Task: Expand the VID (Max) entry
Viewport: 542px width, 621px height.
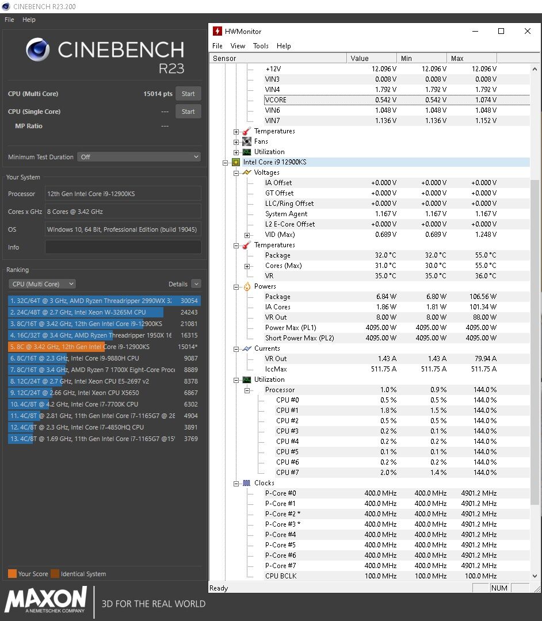Action: point(247,235)
